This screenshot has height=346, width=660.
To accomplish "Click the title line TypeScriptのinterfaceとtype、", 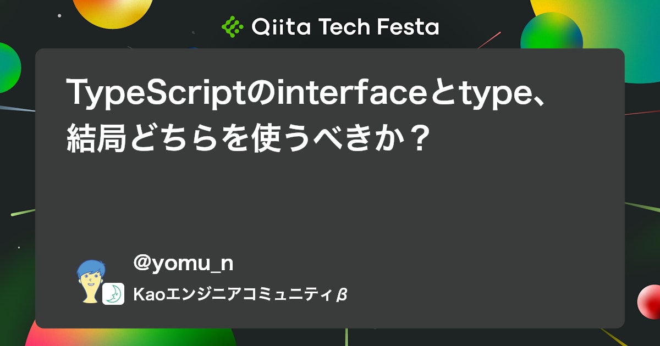I will tap(305, 94).
